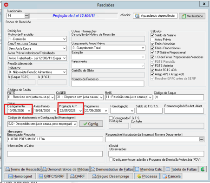Image resolution: width=210 pixels, height=183 pixels.
Task: Click the green circular icon button after Tabela de Faltas
Action: point(203,169)
